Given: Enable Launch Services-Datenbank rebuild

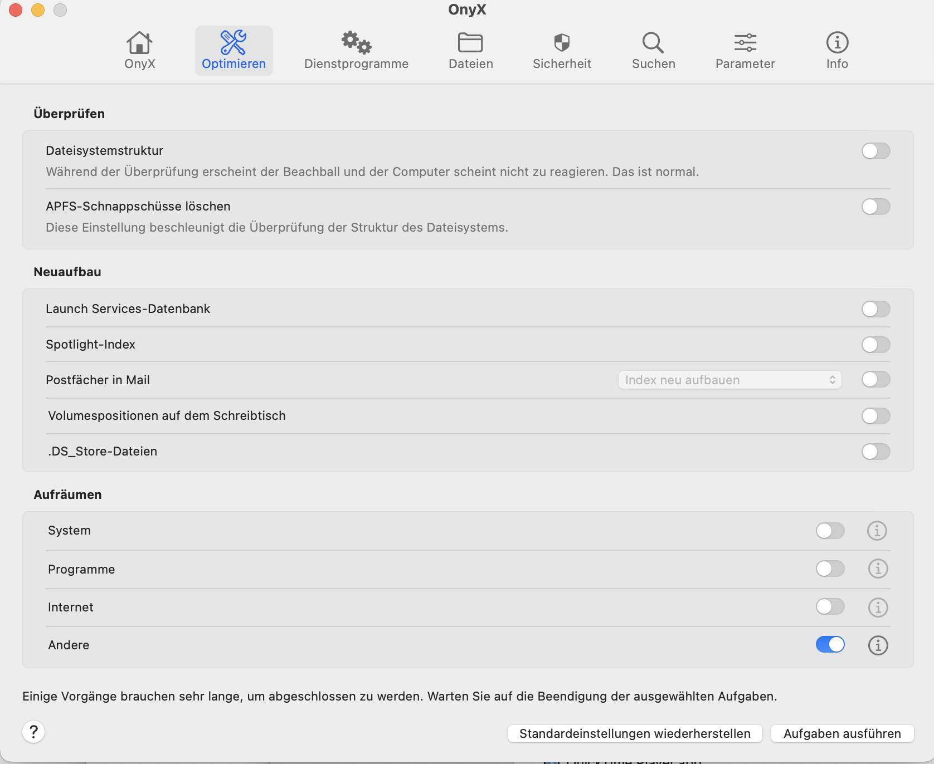Looking at the screenshot, I should pos(876,309).
